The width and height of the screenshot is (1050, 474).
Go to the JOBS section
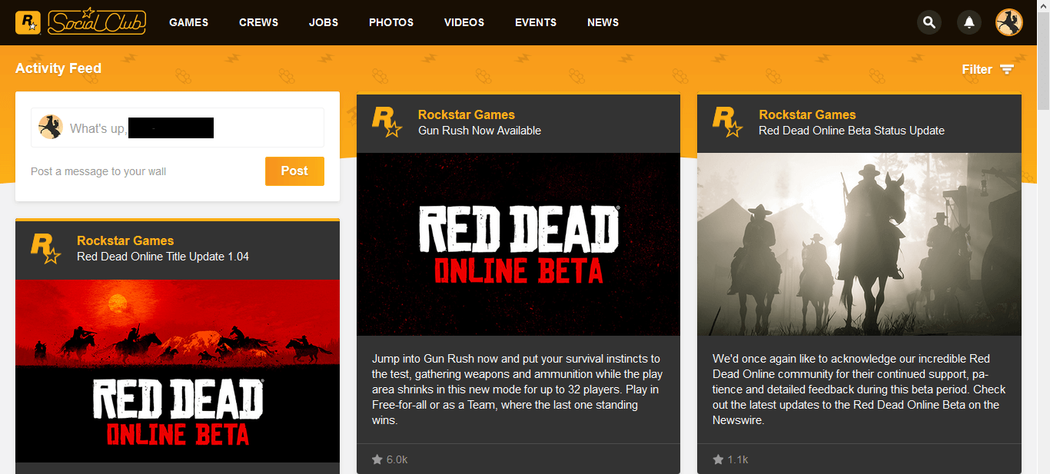pos(324,22)
